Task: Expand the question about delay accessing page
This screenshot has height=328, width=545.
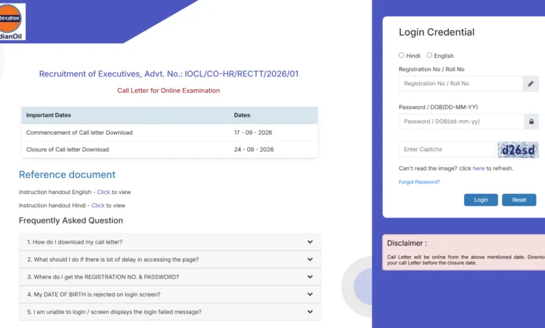Action: (x=170, y=260)
